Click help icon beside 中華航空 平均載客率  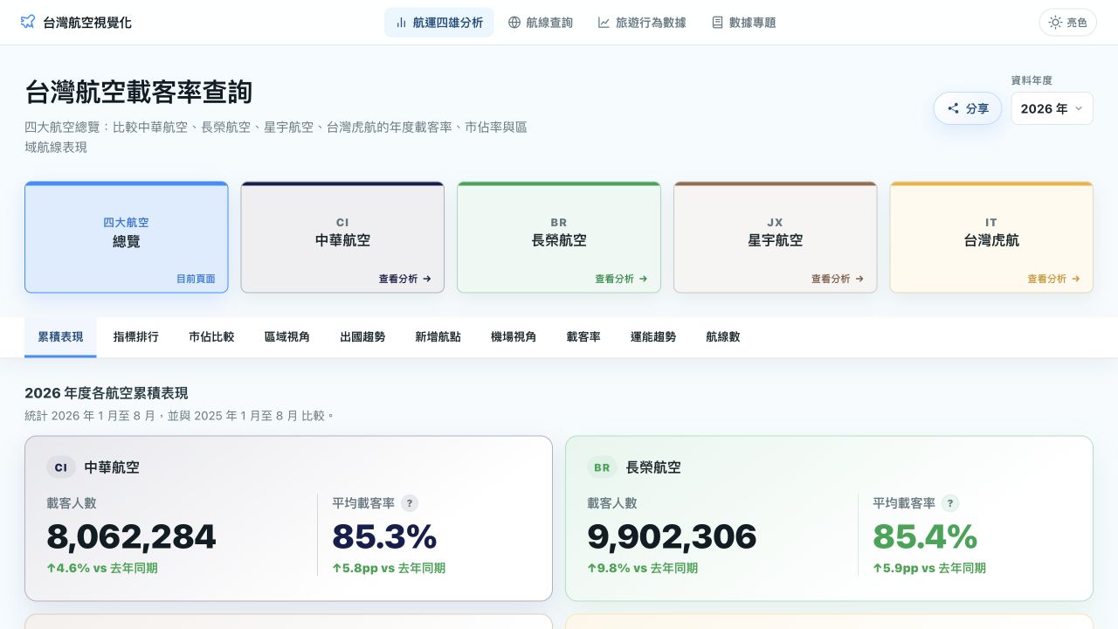click(x=410, y=503)
